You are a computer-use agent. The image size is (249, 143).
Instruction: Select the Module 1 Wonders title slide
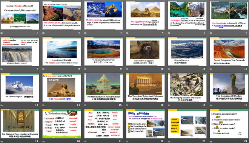20,15
